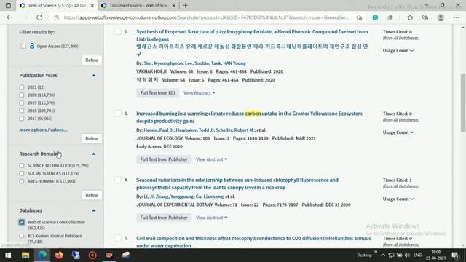The width and height of the screenshot is (466, 262).
Task: Click Refine under Open Access filter
Action: (92, 60)
